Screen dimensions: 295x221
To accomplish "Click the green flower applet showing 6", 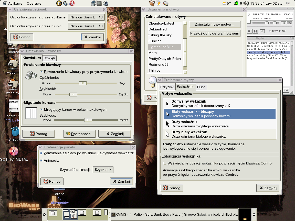I will click(x=238, y=3).
